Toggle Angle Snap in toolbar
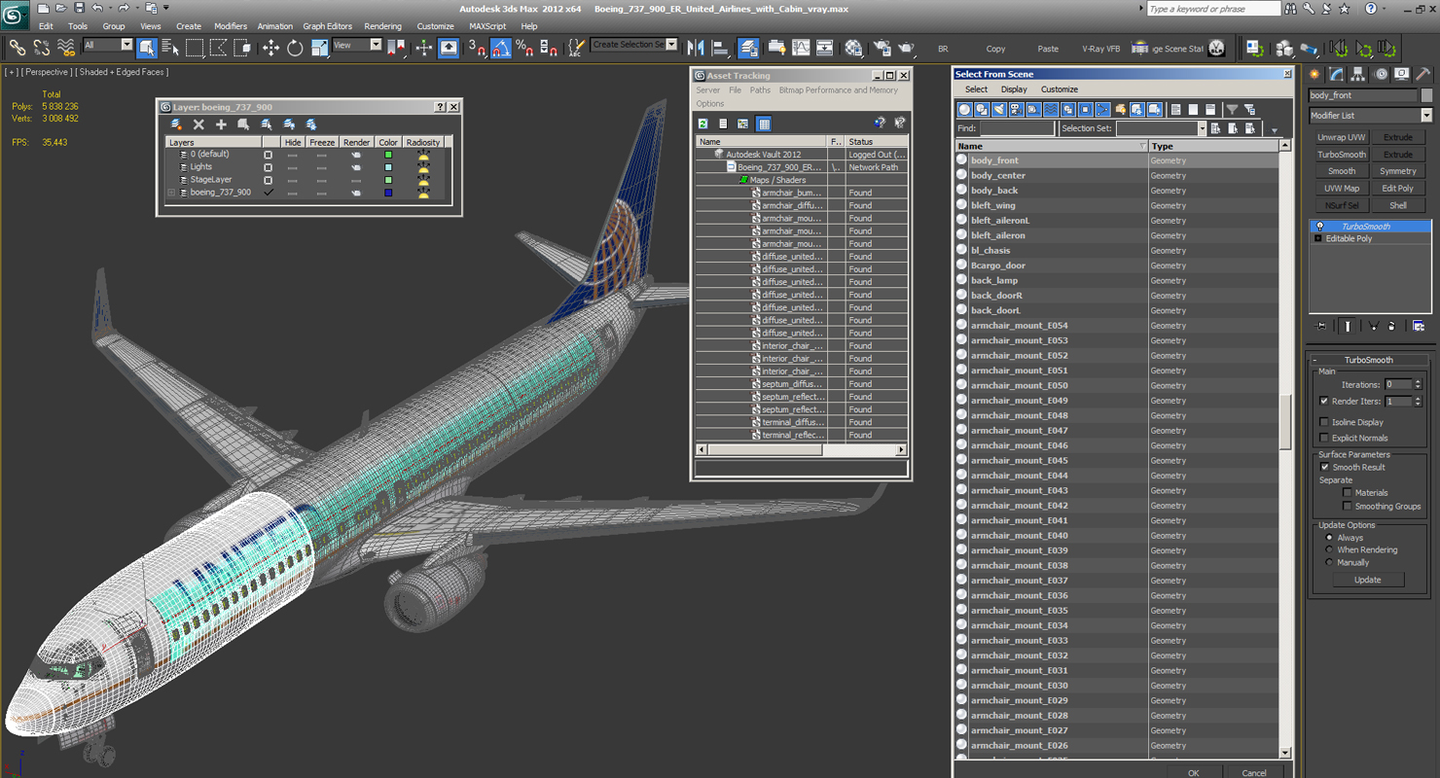Image resolution: width=1440 pixels, height=778 pixels. coord(500,47)
